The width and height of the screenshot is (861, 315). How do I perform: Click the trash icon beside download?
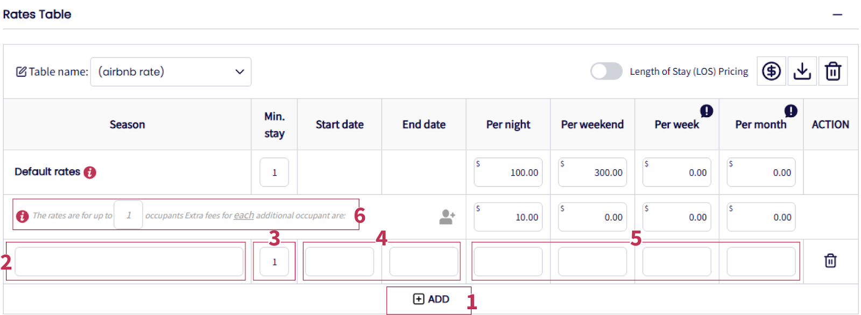tap(832, 71)
